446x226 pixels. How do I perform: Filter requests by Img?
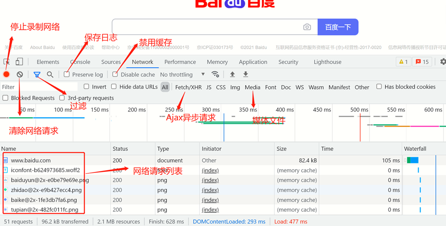click(x=235, y=87)
